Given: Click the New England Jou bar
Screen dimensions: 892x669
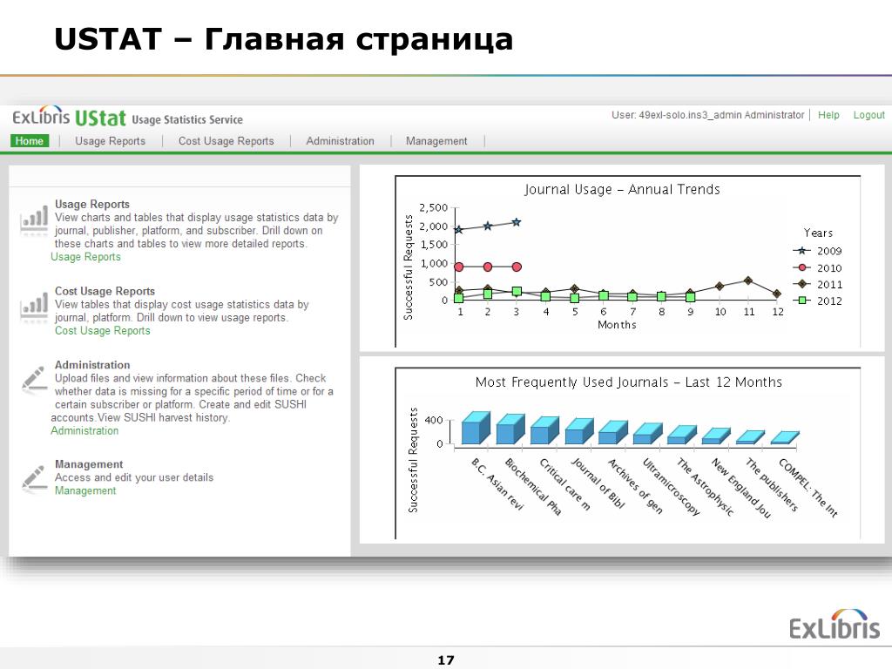Looking at the screenshot, I should pyautogui.click(x=716, y=436).
